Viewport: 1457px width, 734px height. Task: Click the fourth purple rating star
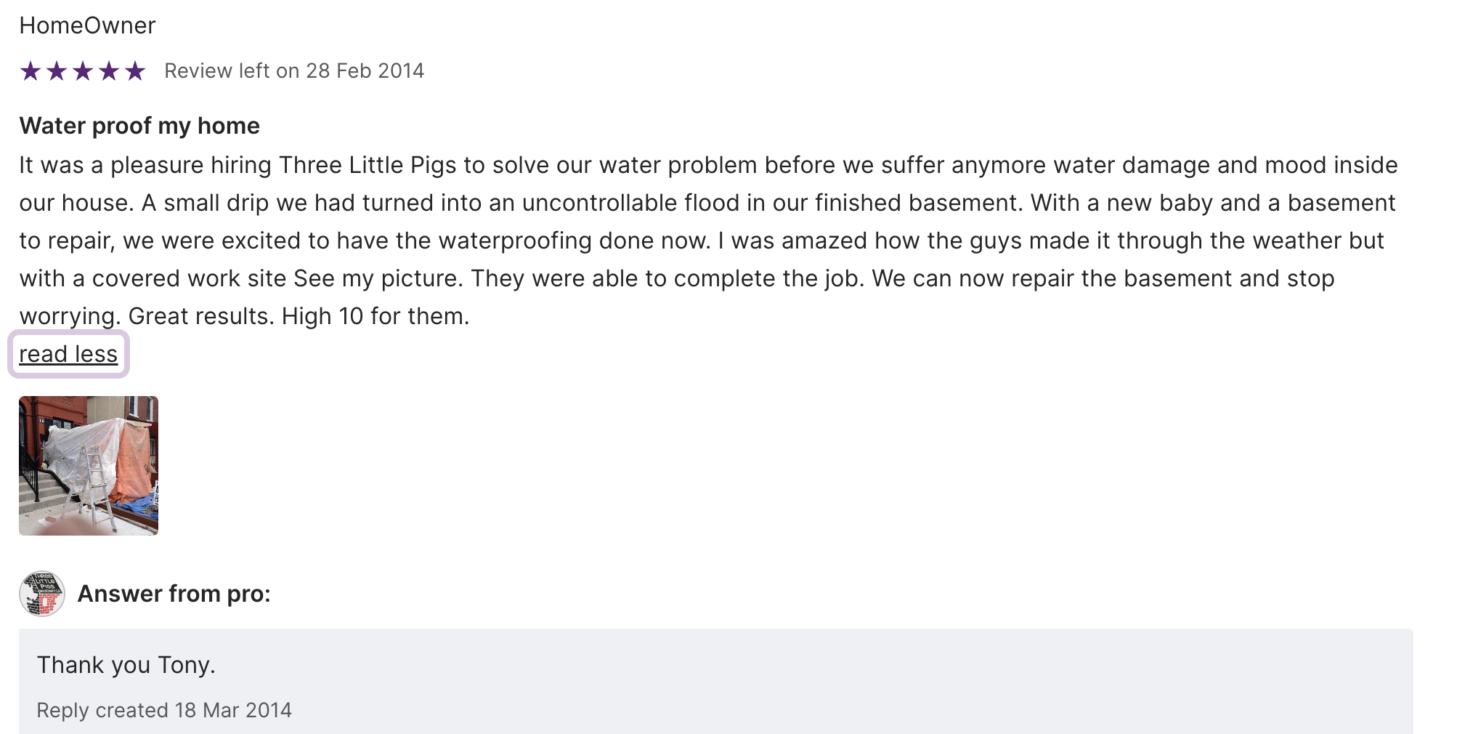(x=109, y=71)
